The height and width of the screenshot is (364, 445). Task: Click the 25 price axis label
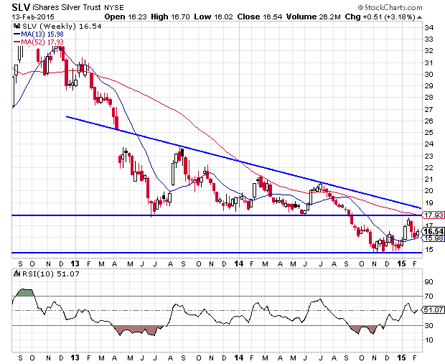coord(428,132)
